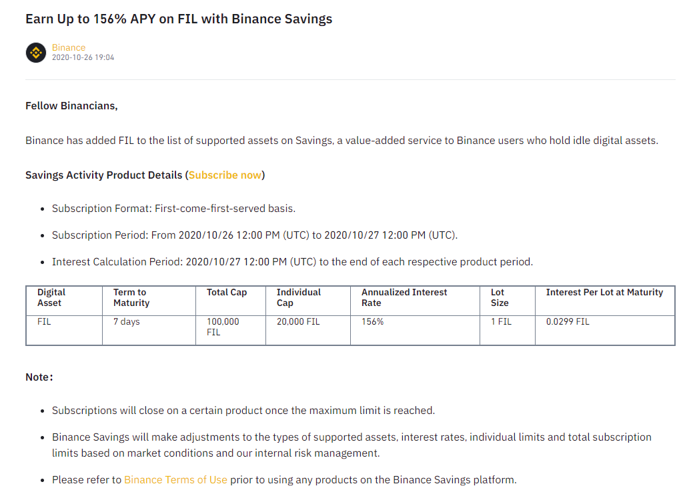This screenshot has height=494, width=699.
Task: Click the article title about 156% APY
Action: [x=179, y=19]
